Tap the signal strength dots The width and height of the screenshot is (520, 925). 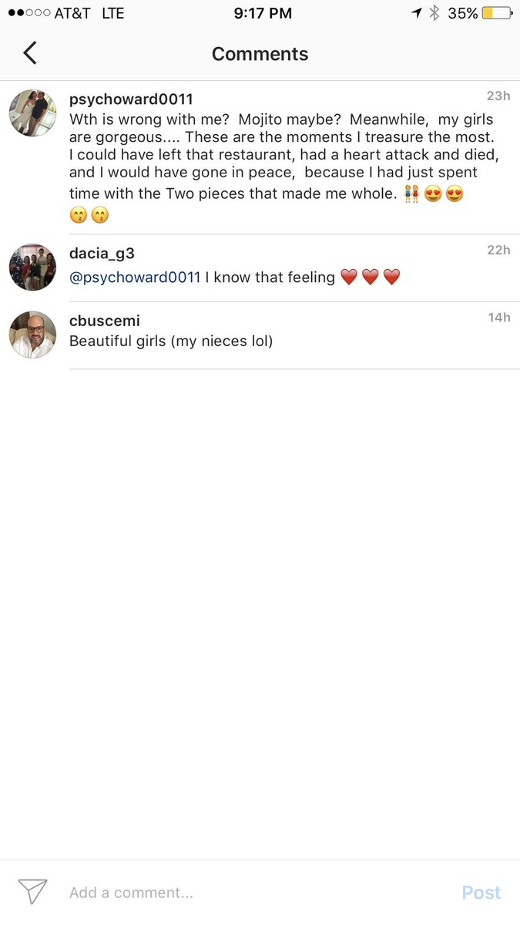(x=28, y=13)
